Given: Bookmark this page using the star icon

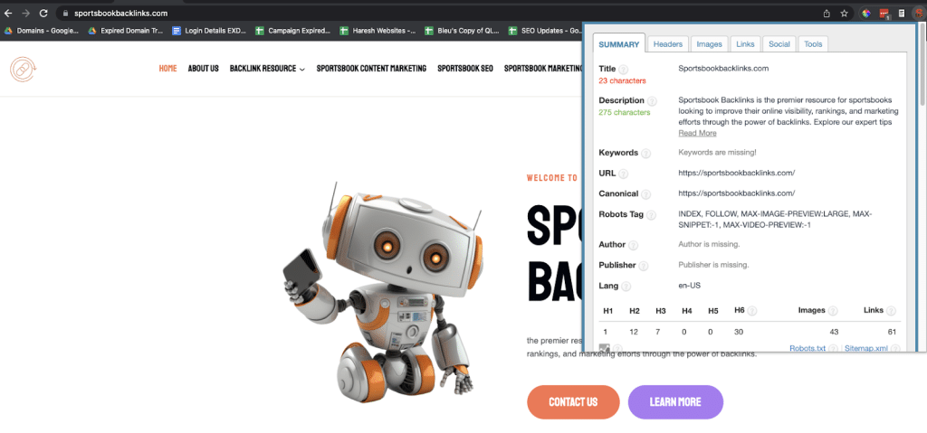Looking at the screenshot, I should pyautogui.click(x=844, y=14).
